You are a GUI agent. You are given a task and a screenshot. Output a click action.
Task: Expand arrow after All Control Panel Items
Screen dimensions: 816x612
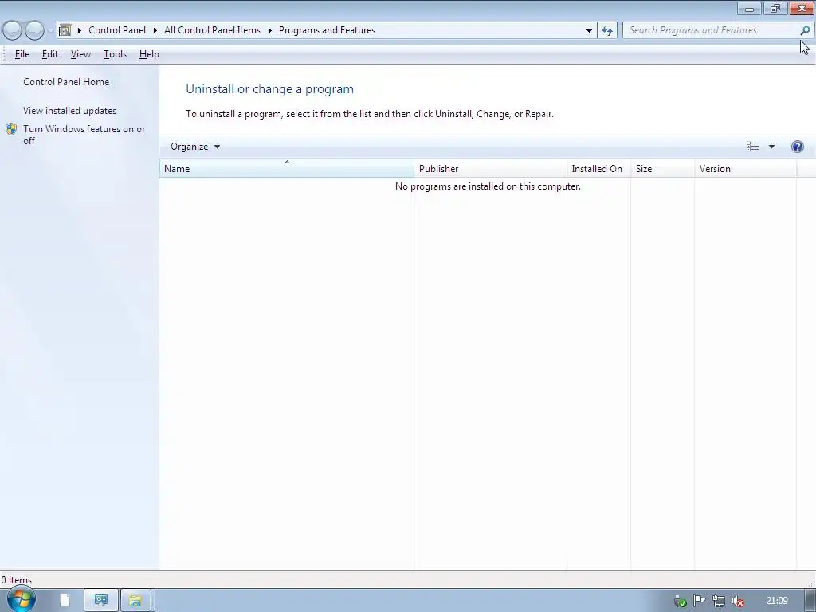[x=269, y=30]
